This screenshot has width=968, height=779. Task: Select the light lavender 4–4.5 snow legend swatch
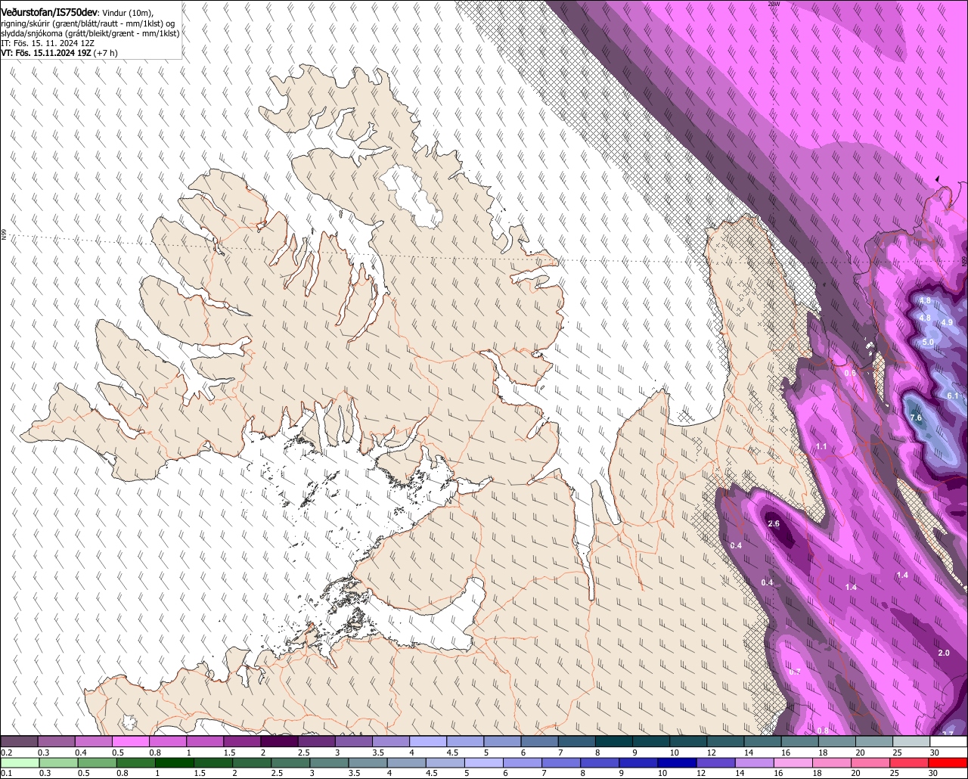(428, 742)
